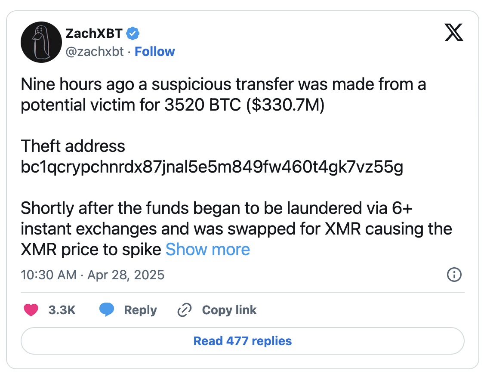This screenshot has width=487, height=377.
Task: Click the info circle icon
Action: tap(454, 274)
